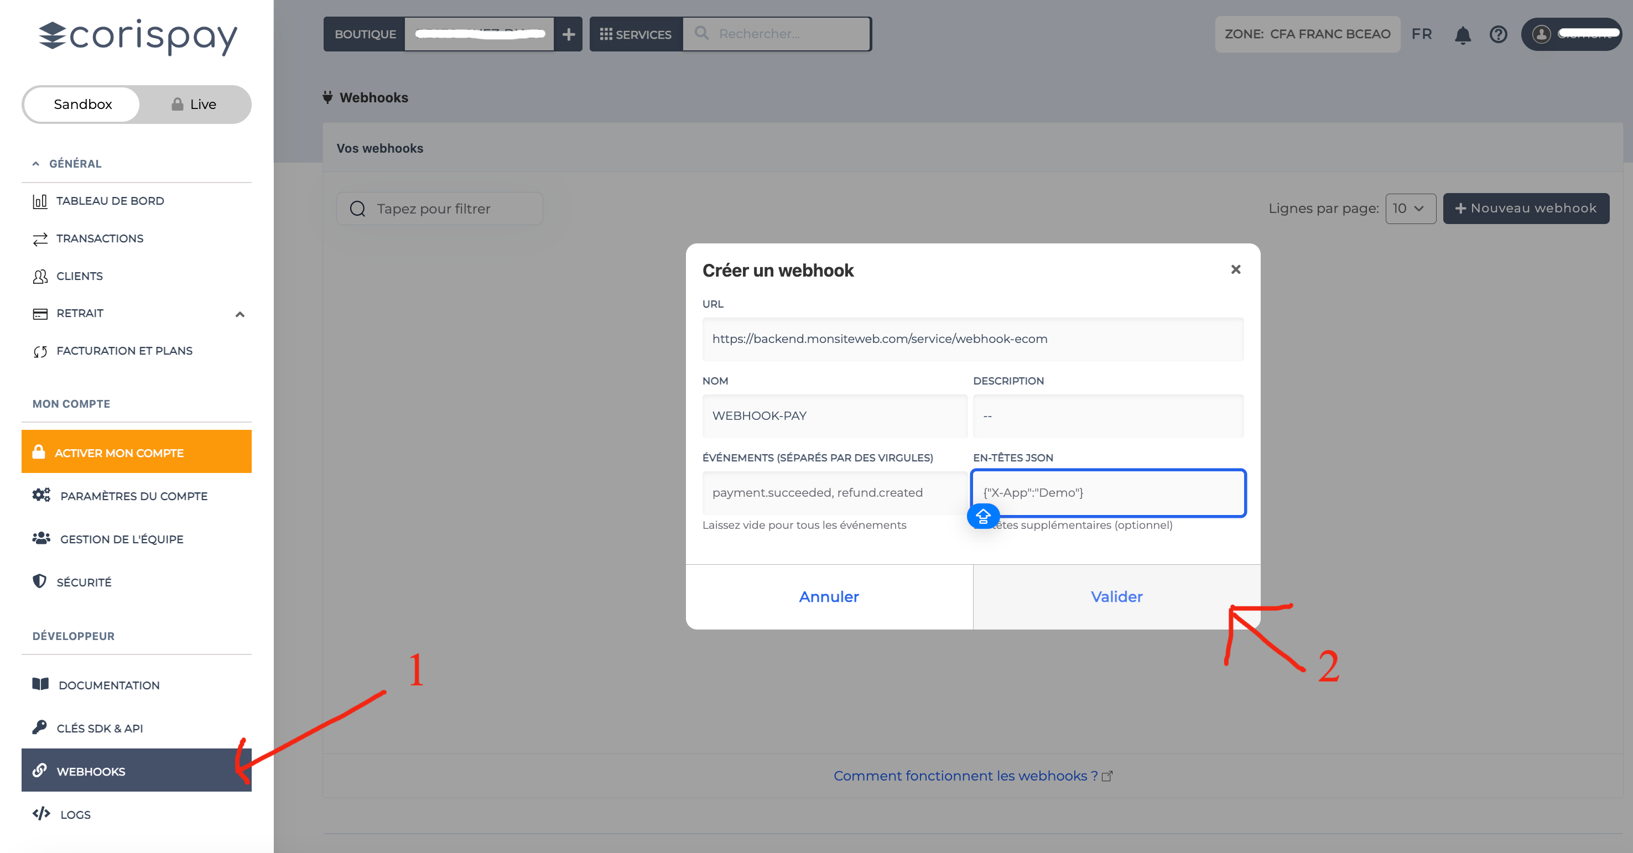Select Webhooks in the Développeur menu

click(91, 771)
